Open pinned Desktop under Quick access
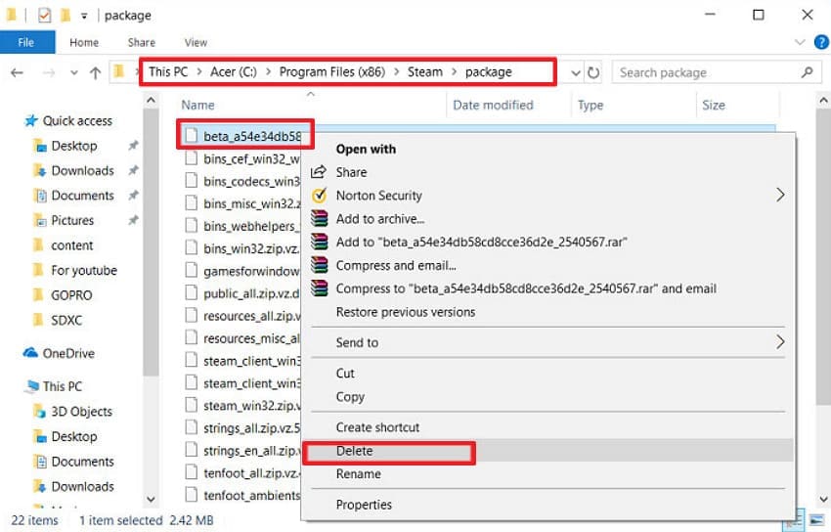Image resolution: width=831 pixels, height=532 pixels. pyautogui.click(x=74, y=146)
